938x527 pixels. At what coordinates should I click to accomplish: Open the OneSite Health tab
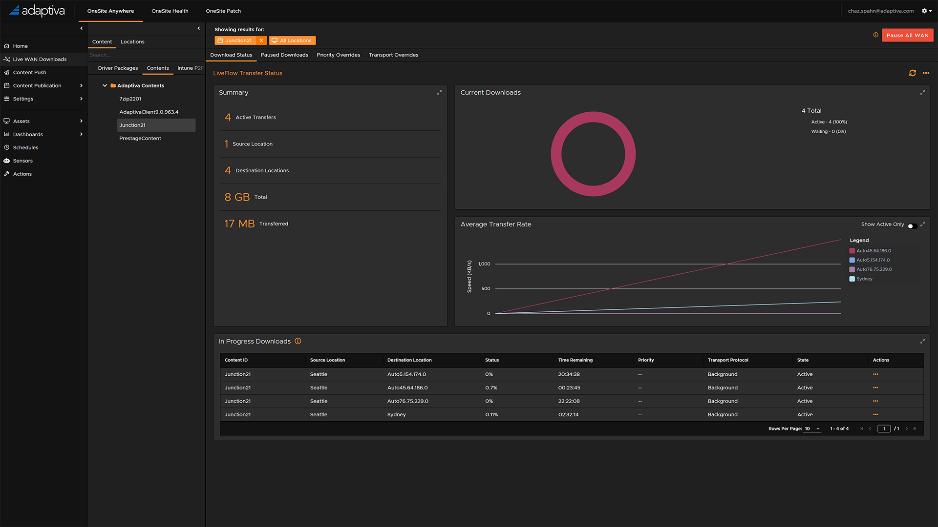[170, 11]
